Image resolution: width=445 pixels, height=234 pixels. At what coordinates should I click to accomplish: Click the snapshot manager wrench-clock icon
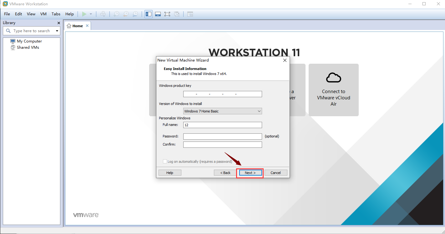coord(135,14)
